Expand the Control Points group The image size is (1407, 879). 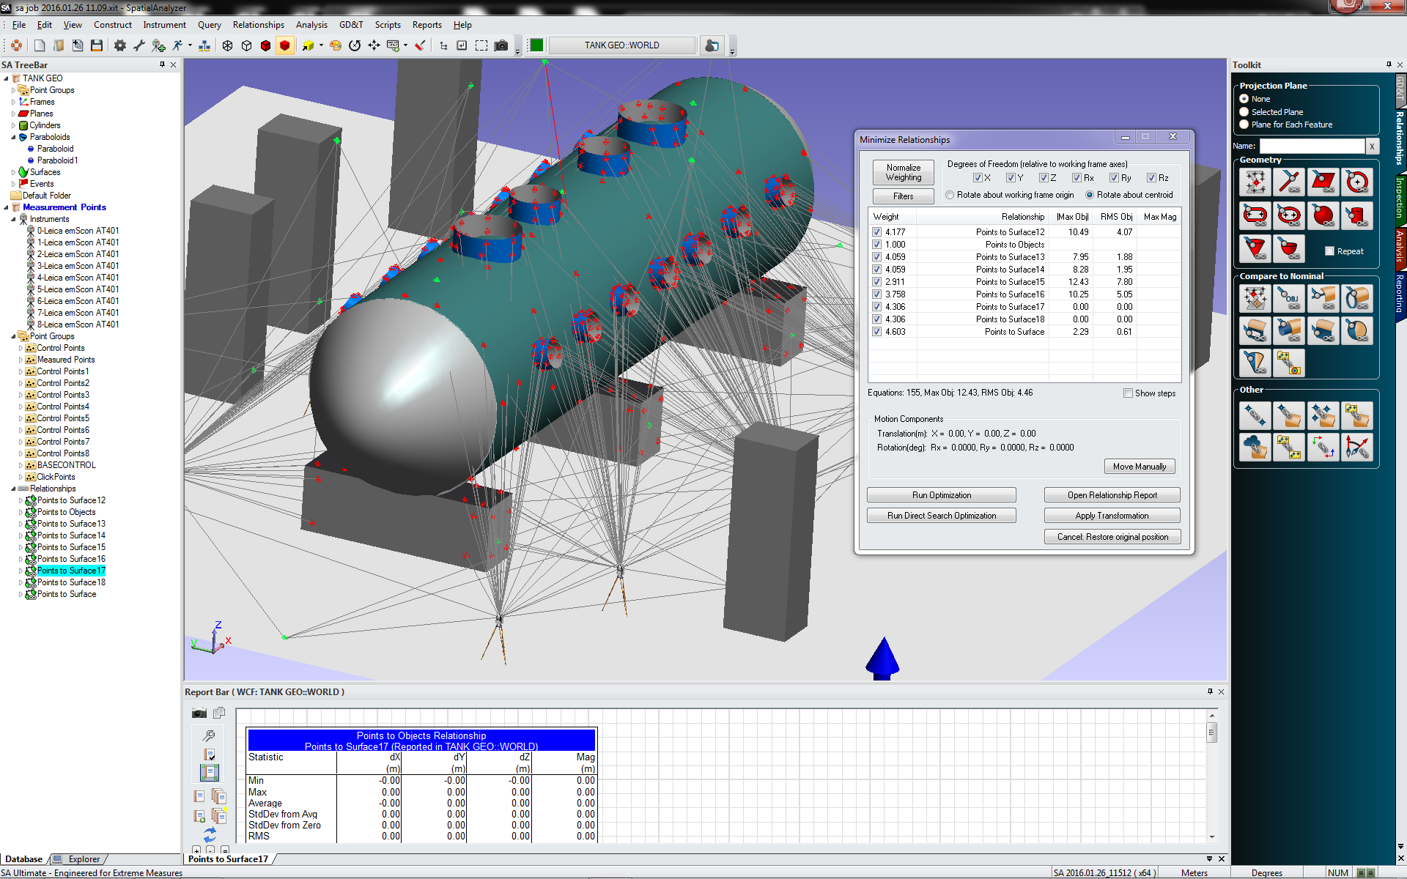click(21, 348)
